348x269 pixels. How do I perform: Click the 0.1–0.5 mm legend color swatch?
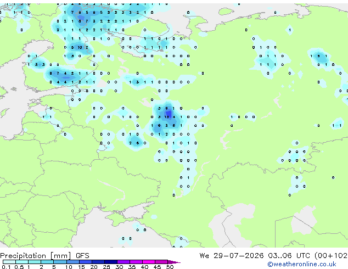click(x=9, y=262)
